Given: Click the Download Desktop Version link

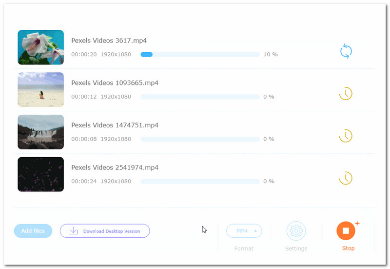Looking at the screenshot, I should (112, 231).
